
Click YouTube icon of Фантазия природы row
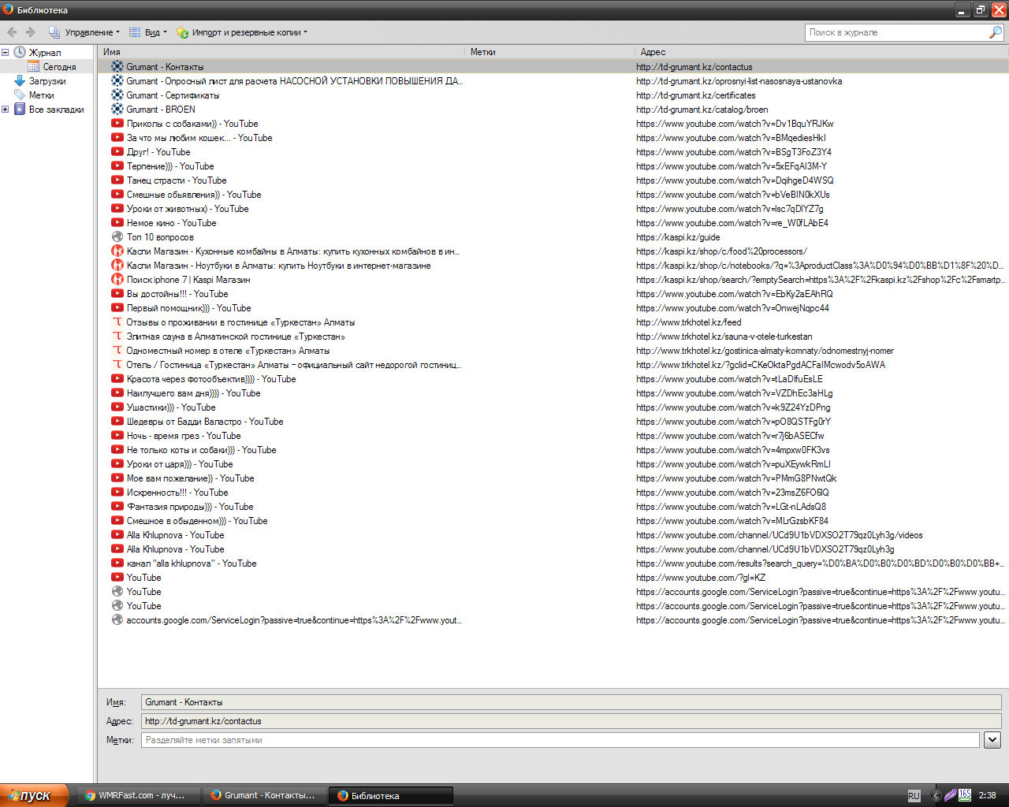(x=117, y=507)
